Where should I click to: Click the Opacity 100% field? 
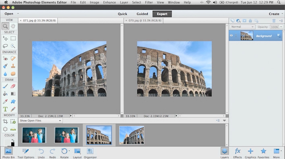point(274,27)
